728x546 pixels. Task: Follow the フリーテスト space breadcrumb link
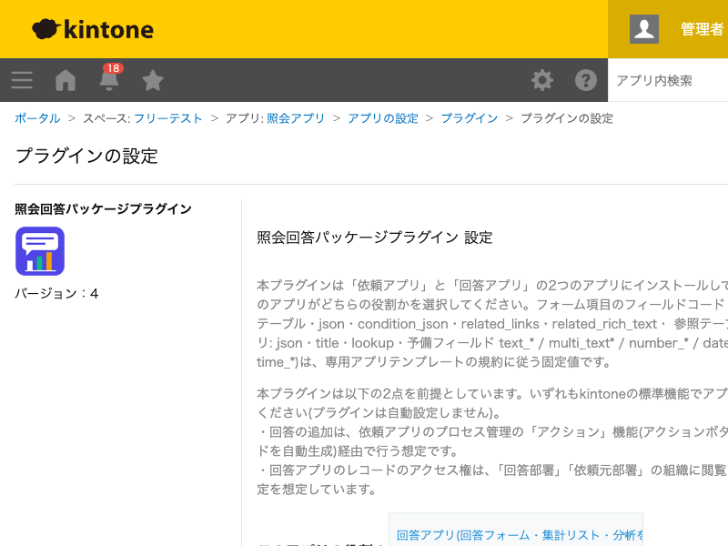click(x=168, y=118)
